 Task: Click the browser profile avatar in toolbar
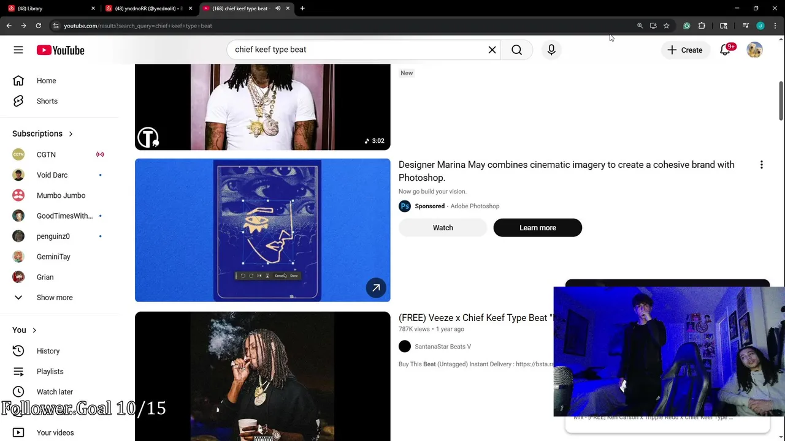(760, 26)
